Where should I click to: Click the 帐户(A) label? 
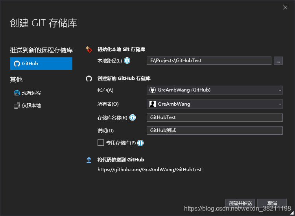(x=105, y=90)
